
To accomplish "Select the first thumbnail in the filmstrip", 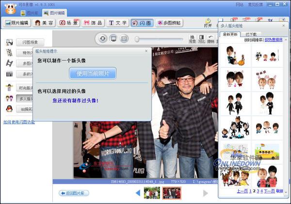I will [152, 193].
